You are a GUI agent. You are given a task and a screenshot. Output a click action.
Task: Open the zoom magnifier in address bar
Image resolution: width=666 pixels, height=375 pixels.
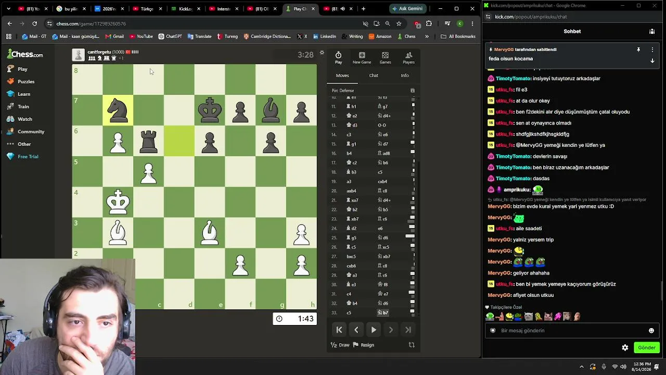(388, 23)
